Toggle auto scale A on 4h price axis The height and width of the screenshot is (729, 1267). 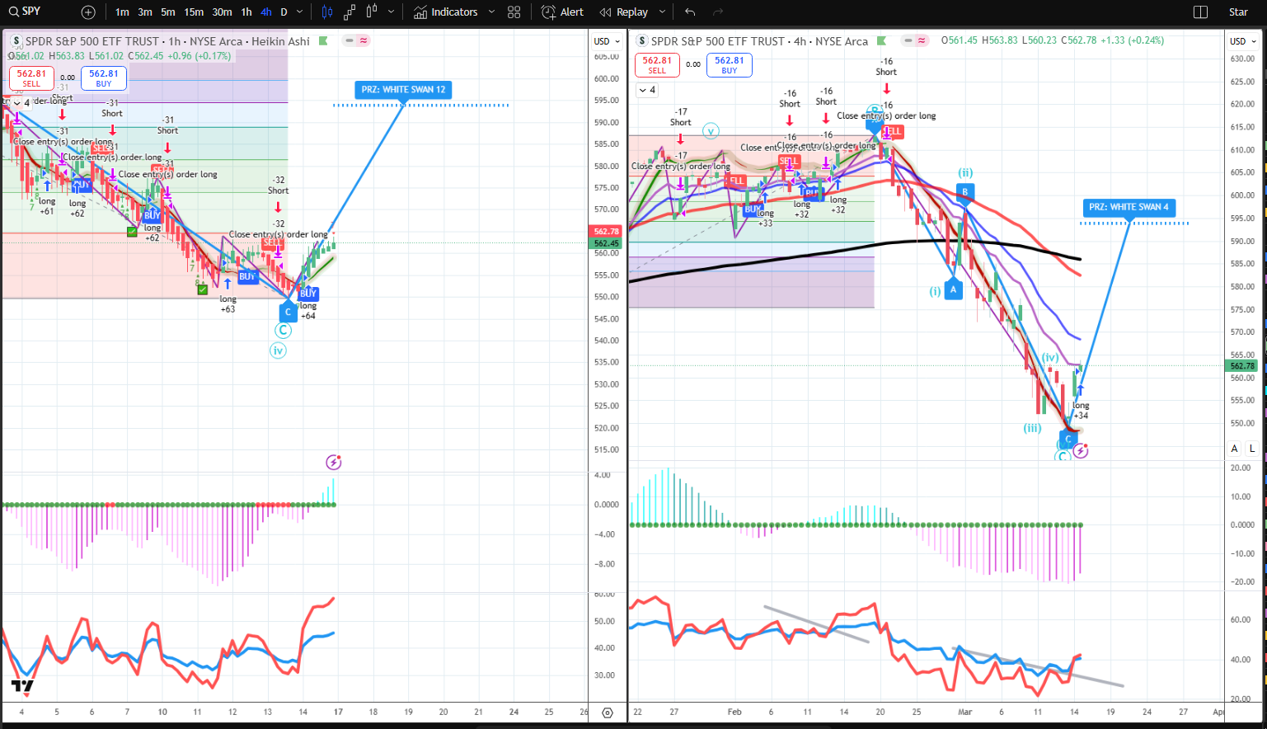1234,449
